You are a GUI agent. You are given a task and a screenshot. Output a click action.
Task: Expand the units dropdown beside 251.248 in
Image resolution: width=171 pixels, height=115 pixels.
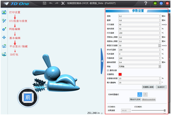click(x=102, y=113)
